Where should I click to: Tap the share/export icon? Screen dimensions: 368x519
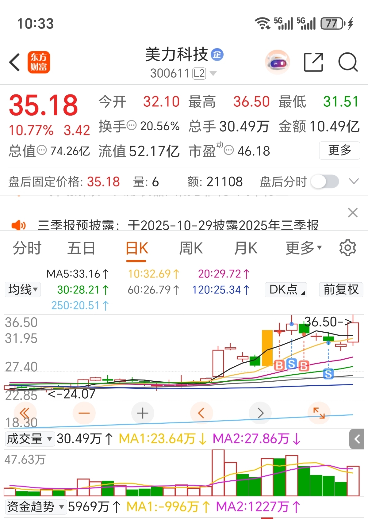[313, 62]
